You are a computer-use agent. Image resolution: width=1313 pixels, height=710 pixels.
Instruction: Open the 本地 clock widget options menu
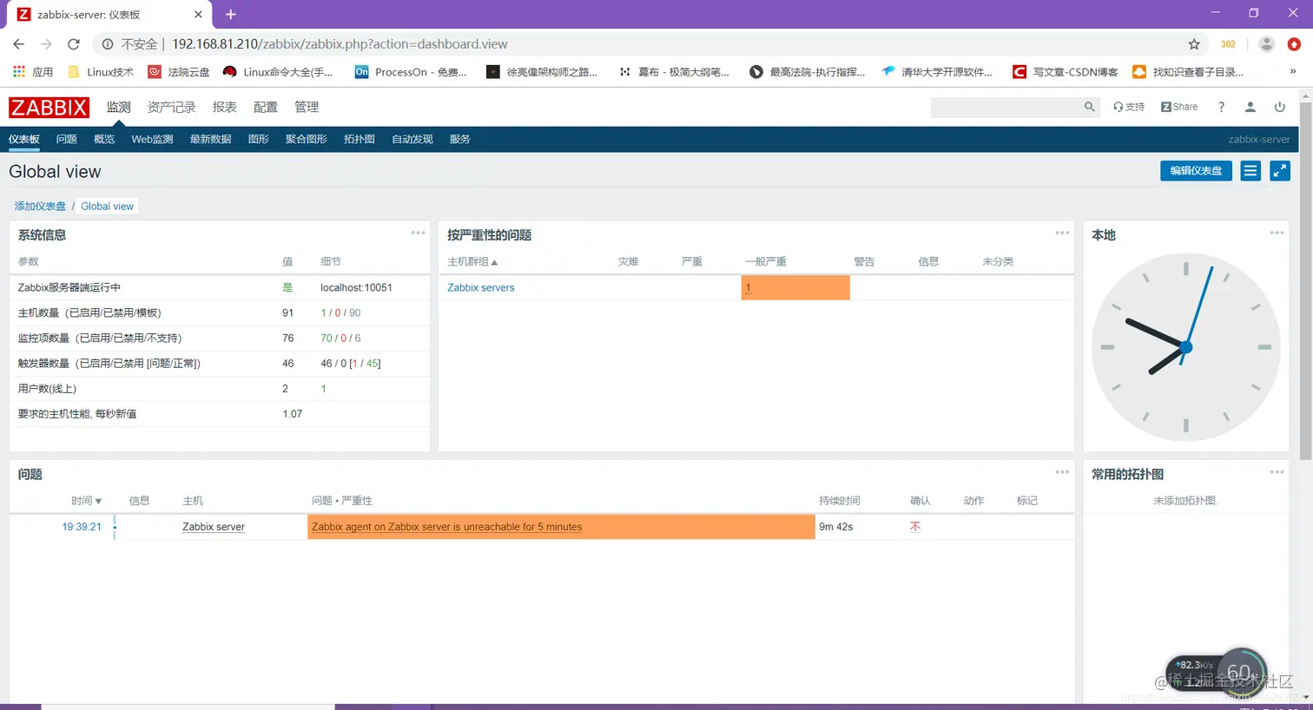pyautogui.click(x=1277, y=233)
